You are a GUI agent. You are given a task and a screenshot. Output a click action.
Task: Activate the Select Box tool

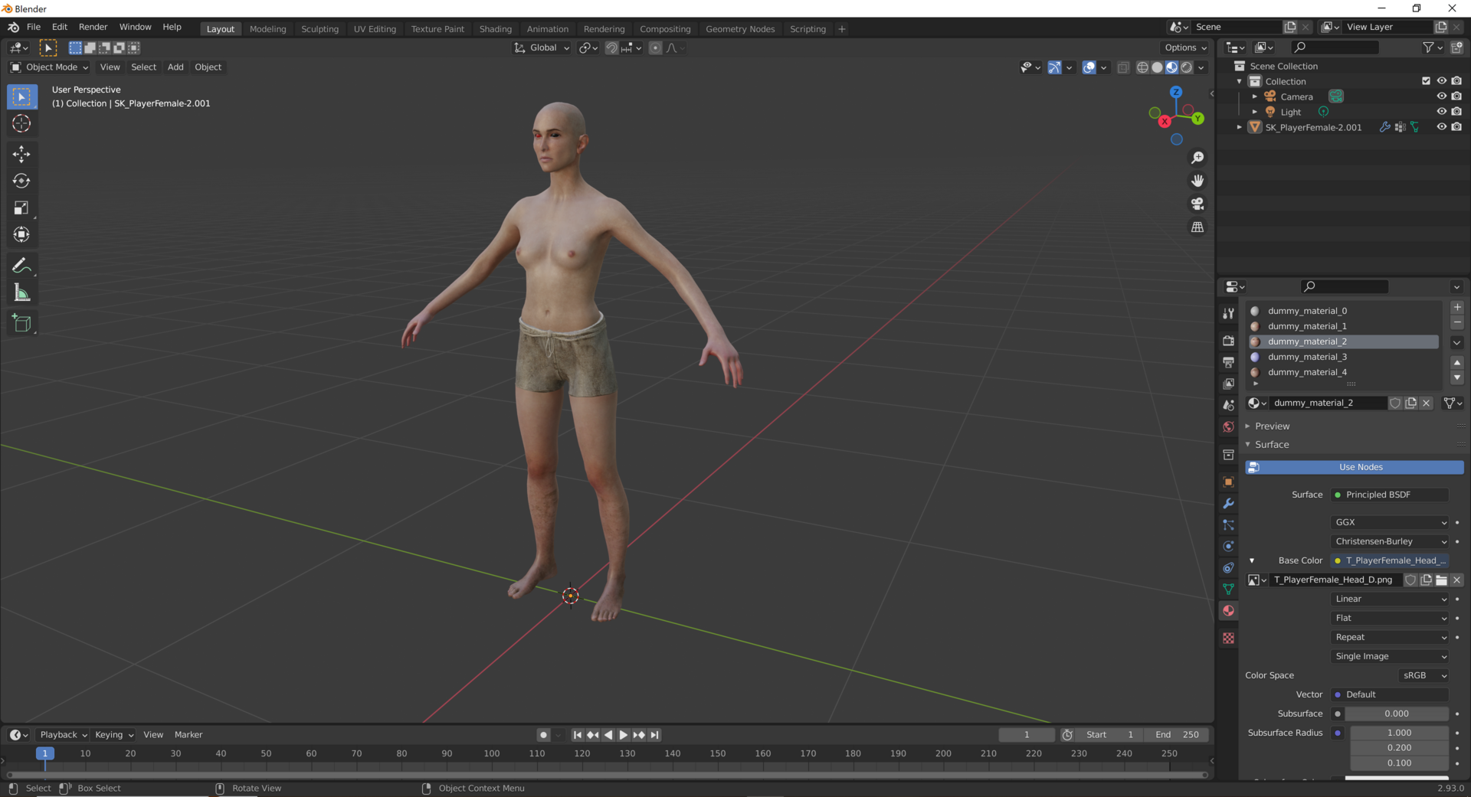[21, 96]
